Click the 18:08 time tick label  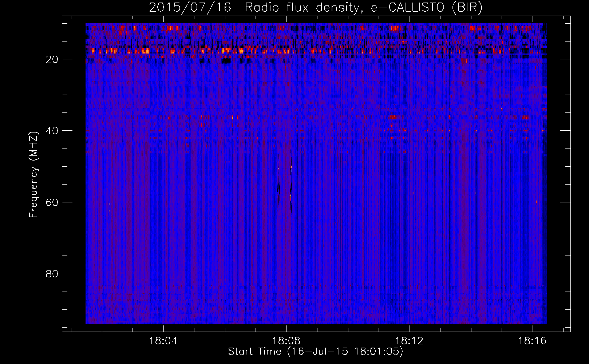286,341
